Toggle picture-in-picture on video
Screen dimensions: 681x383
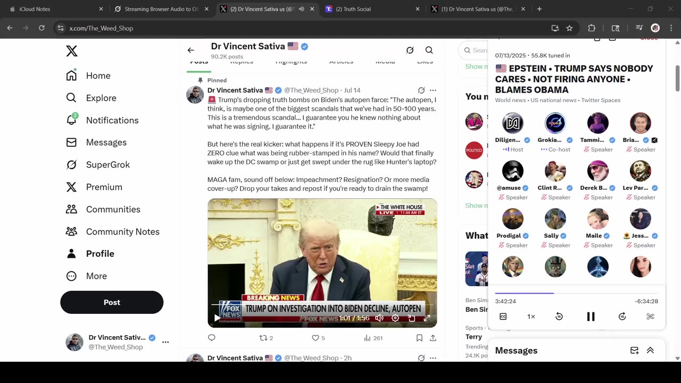pos(411,318)
